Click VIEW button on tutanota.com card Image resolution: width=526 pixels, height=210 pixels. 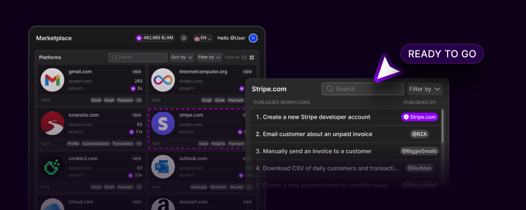click(137, 115)
